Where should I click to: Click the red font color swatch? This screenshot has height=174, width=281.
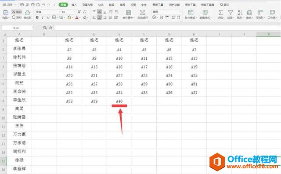pyautogui.click(x=77, y=18)
